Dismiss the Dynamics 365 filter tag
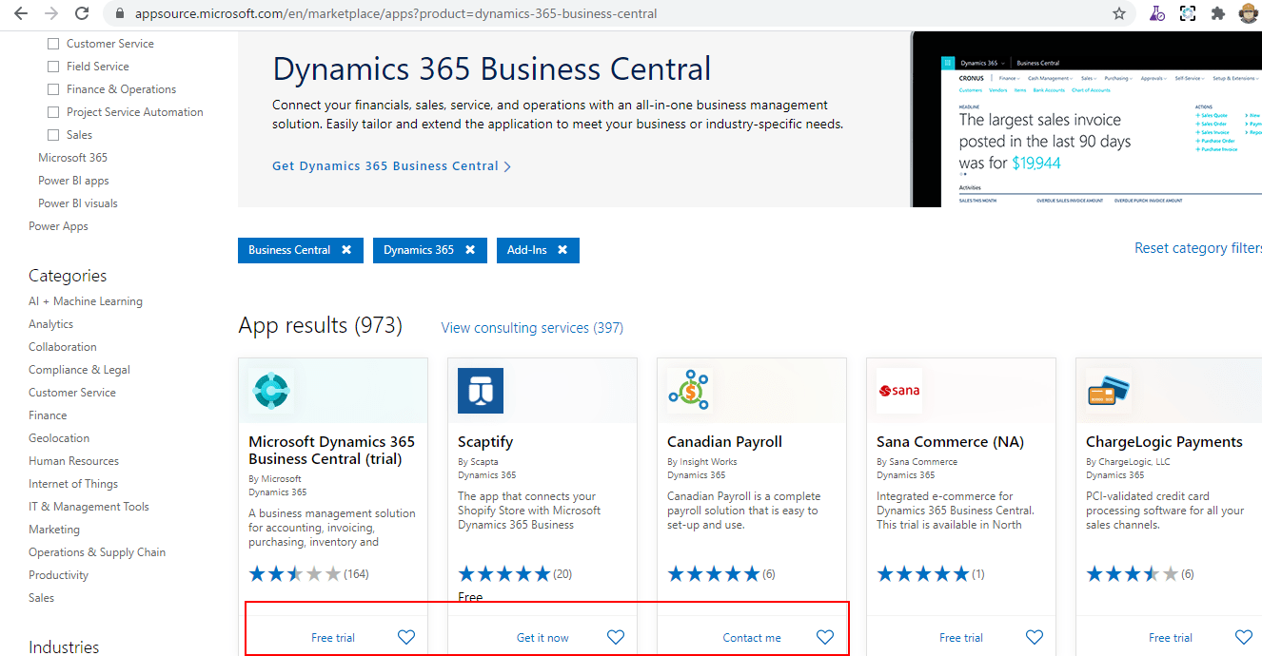The width and height of the screenshot is (1262, 656). pyautogui.click(x=470, y=250)
